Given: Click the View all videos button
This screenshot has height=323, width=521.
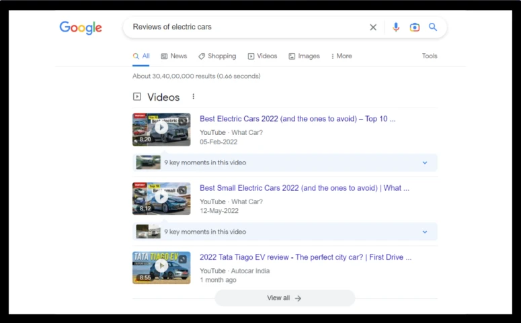Looking at the screenshot, I should 285,298.
